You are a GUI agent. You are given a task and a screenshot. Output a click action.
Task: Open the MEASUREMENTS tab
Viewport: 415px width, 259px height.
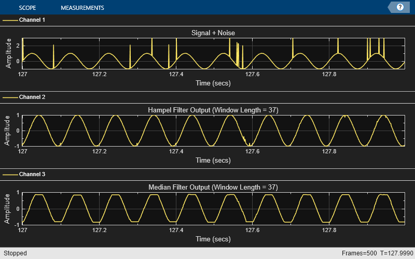82,8
